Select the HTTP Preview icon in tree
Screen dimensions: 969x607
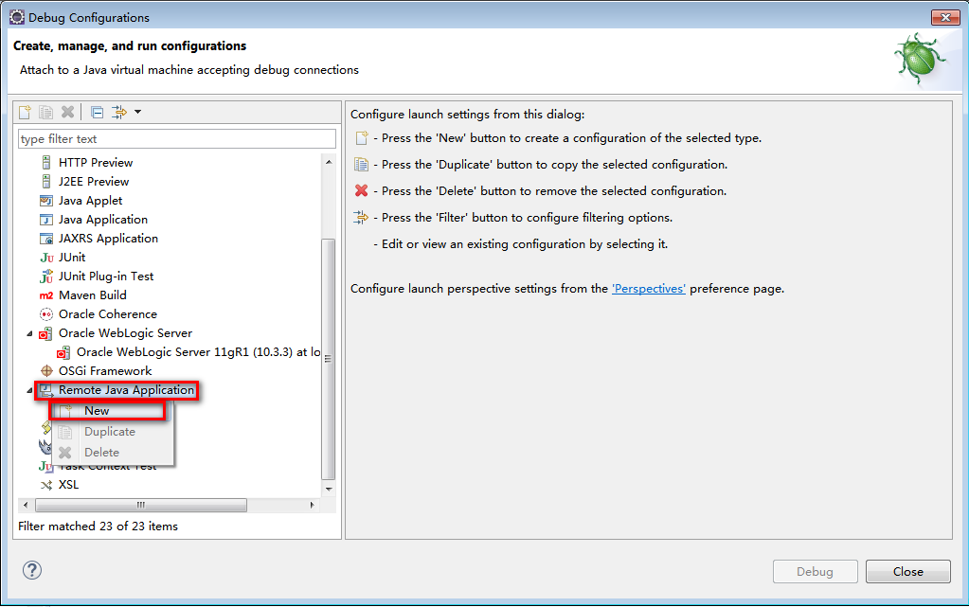pos(46,163)
